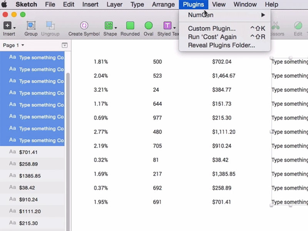Screen dimensions: 308x231
Task: Select the $1385.85 layer in the layer list
Action: point(32,176)
